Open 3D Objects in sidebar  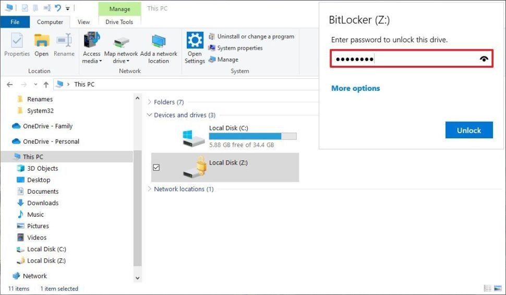(42, 168)
